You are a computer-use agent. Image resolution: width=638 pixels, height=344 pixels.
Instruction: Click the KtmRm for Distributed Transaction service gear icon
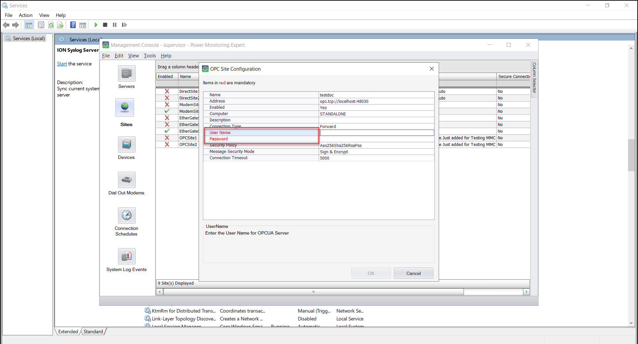pyautogui.click(x=148, y=311)
